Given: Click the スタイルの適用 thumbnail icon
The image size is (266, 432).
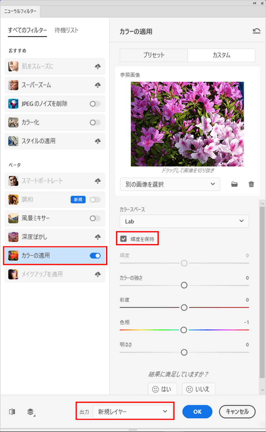Looking at the screenshot, I should click(13, 141).
